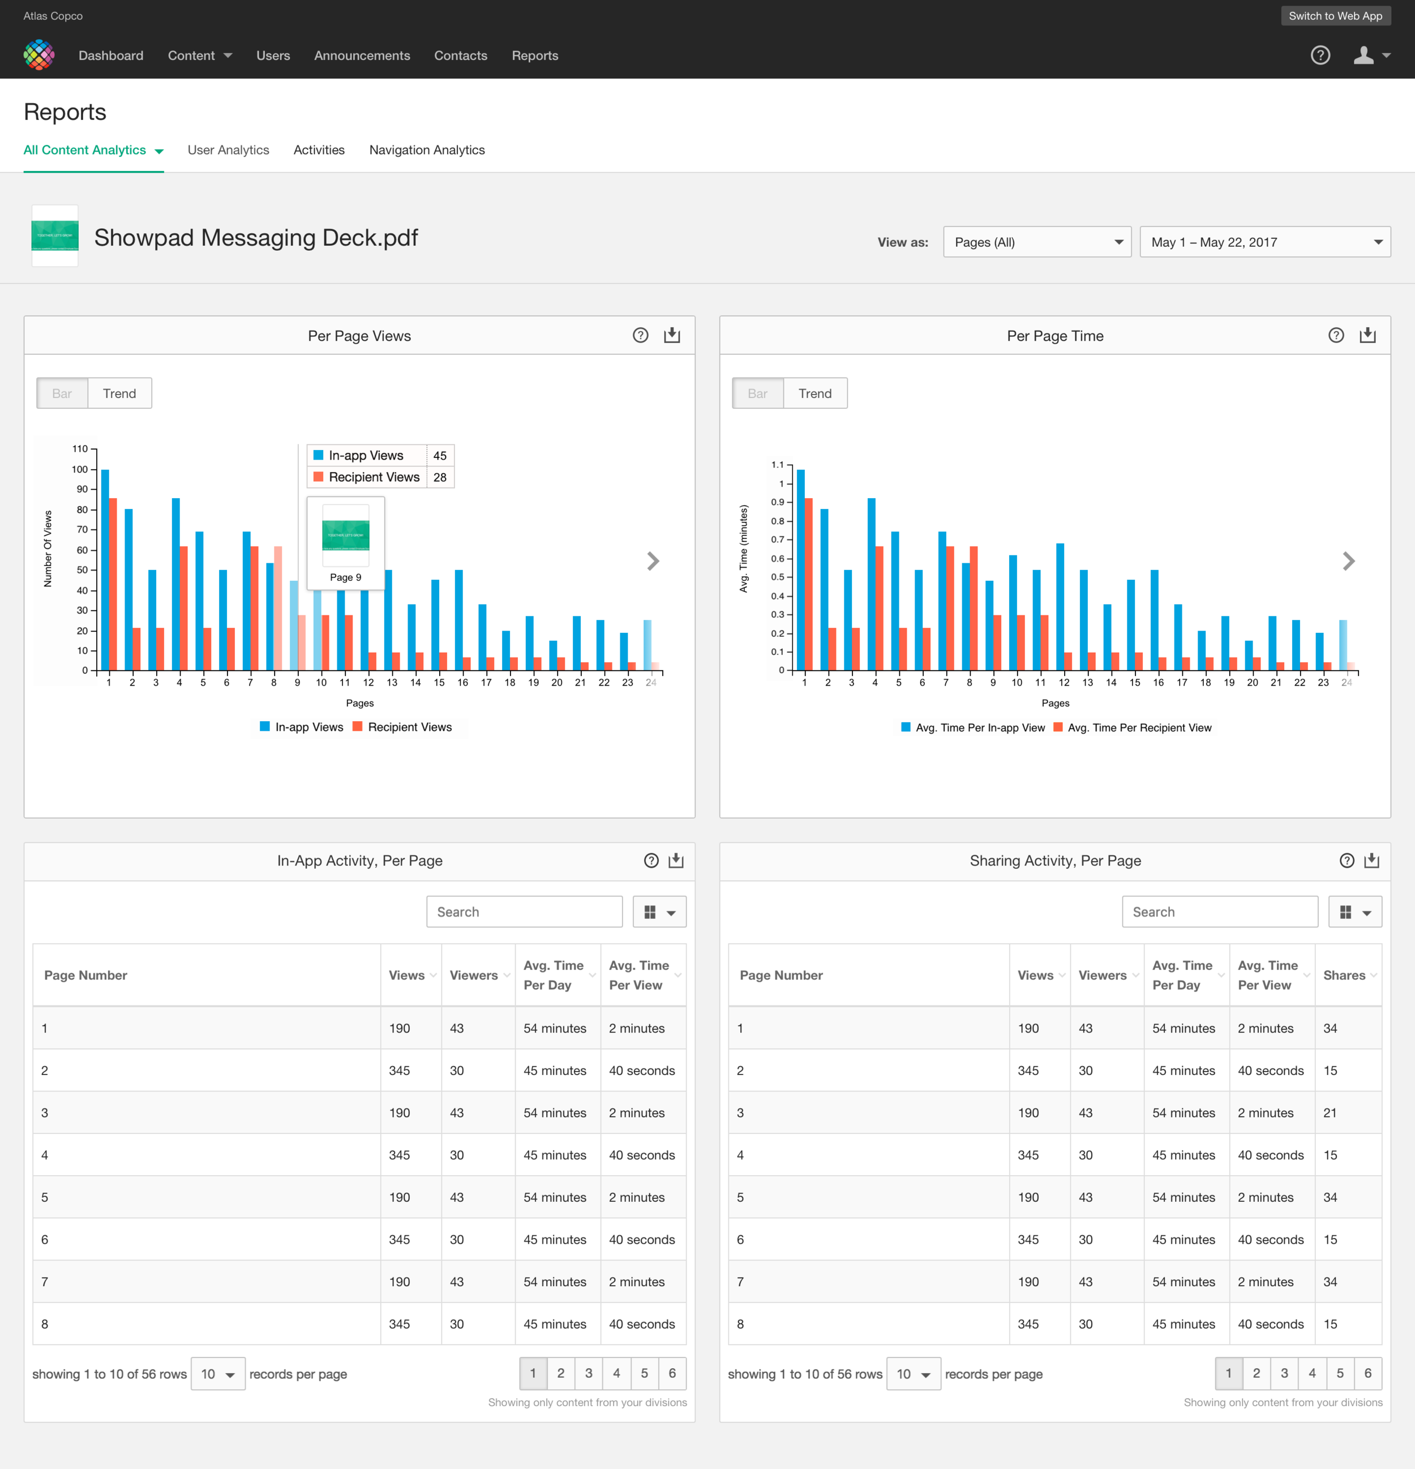Click the Showpad colorful logo icon
The height and width of the screenshot is (1469, 1415).
tap(39, 55)
